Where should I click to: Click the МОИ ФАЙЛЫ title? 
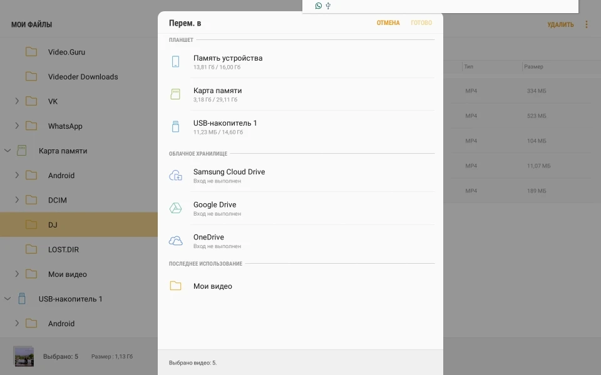coord(31,24)
